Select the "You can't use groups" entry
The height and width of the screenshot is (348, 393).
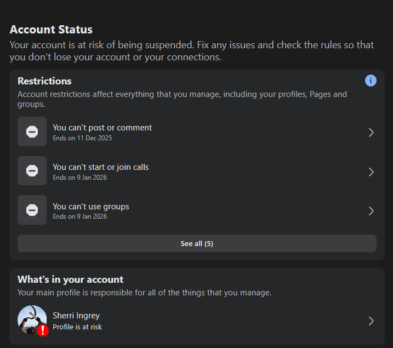pyautogui.click(x=91, y=207)
